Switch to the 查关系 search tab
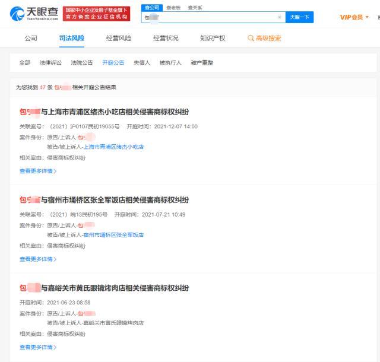Image resolution: width=380 pixels, height=362 pixels. point(194,8)
